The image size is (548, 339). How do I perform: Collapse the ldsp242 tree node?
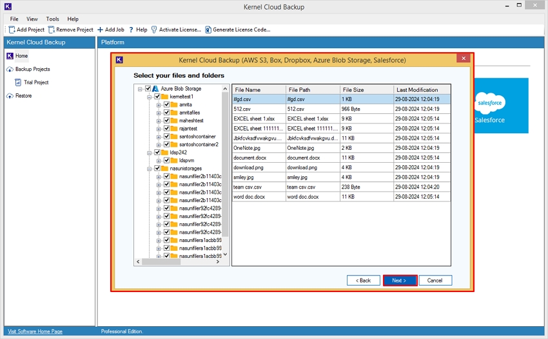pyautogui.click(x=149, y=152)
